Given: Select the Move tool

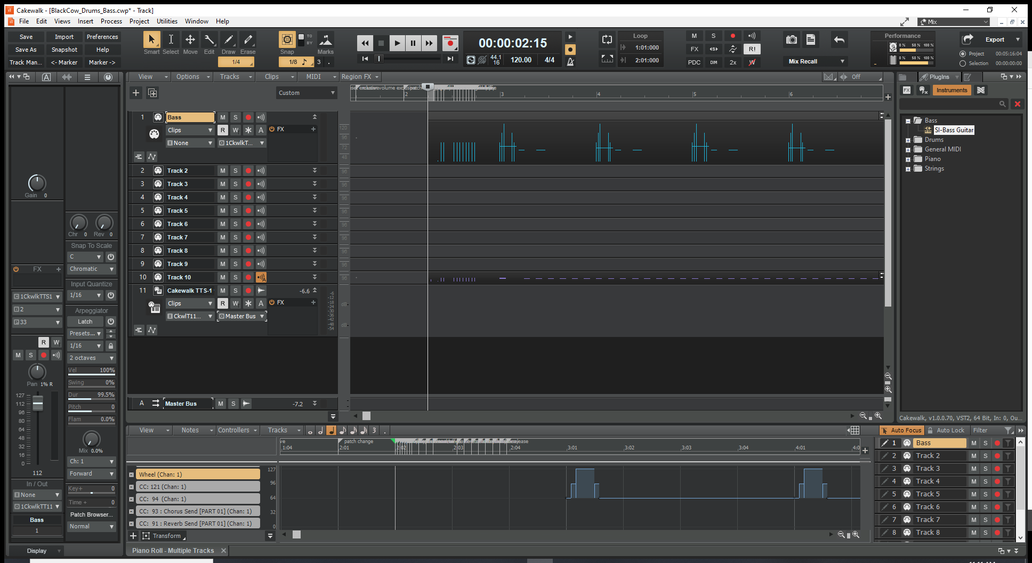Looking at the screenshot, I should click(x=190, y=39).
